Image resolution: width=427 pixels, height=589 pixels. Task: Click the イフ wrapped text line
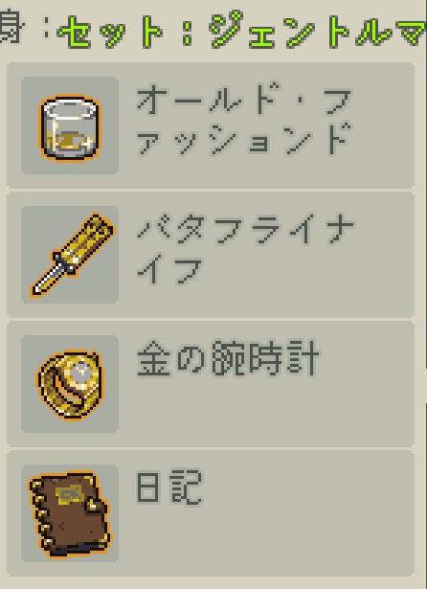170,268
